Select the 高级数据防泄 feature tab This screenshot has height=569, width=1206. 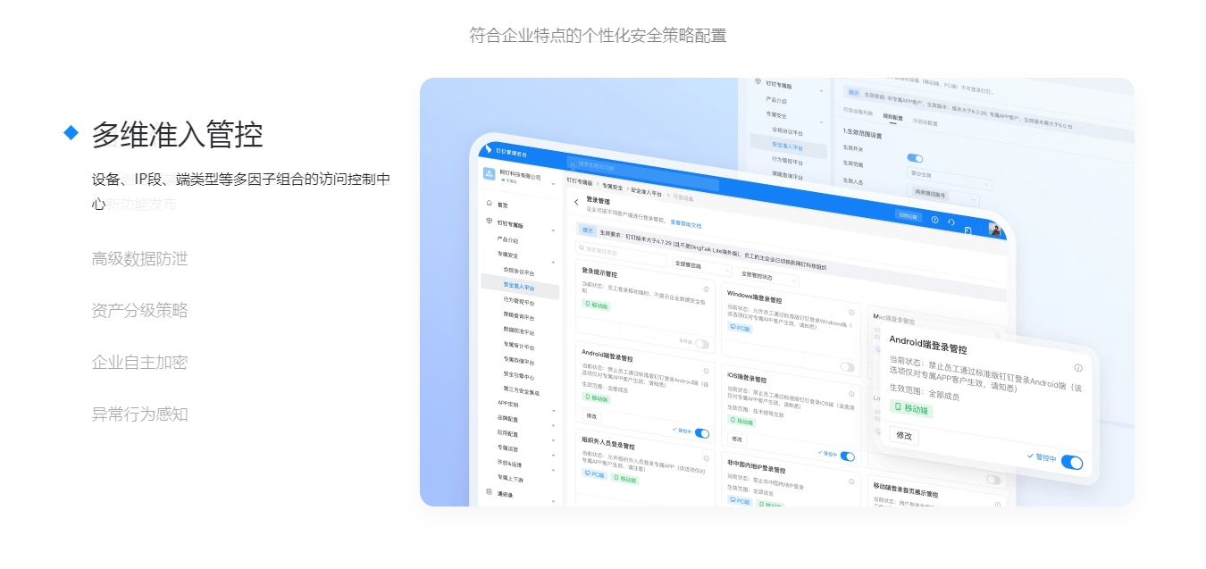[139, 259]
